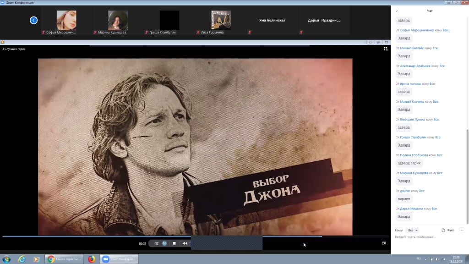The image size is (469, 264).
Task: Click media player icon in inner title bar
Action: click(2, 42)
